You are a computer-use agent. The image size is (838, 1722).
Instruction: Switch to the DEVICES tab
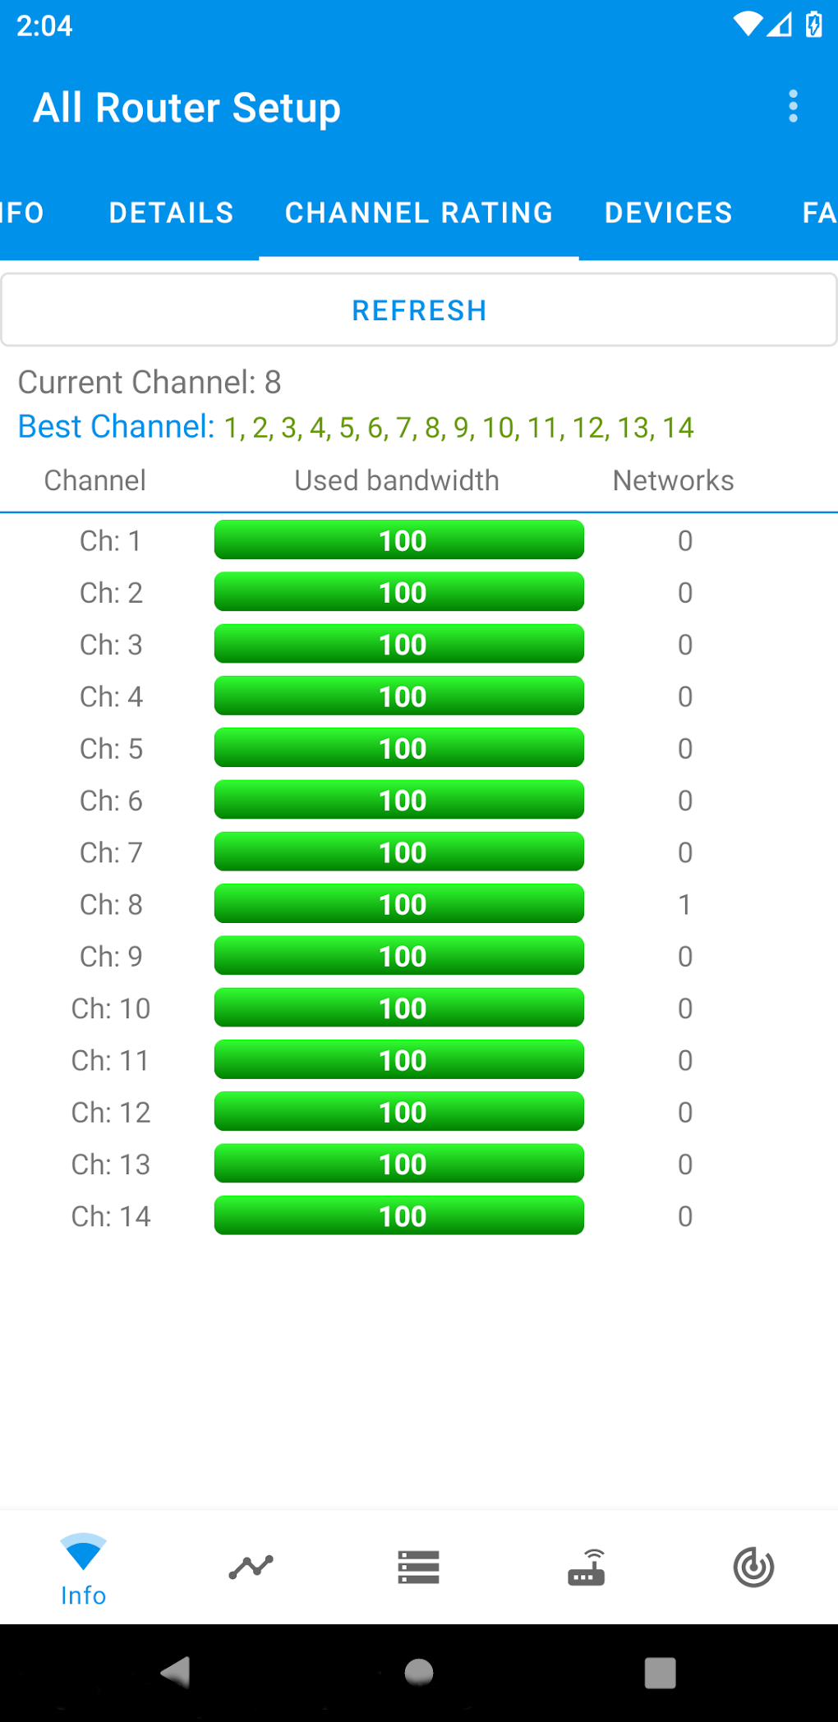(667, 213)
